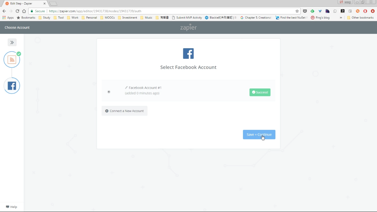
Task: Open the Tool bookmarks folder
Action: (59, 18)
